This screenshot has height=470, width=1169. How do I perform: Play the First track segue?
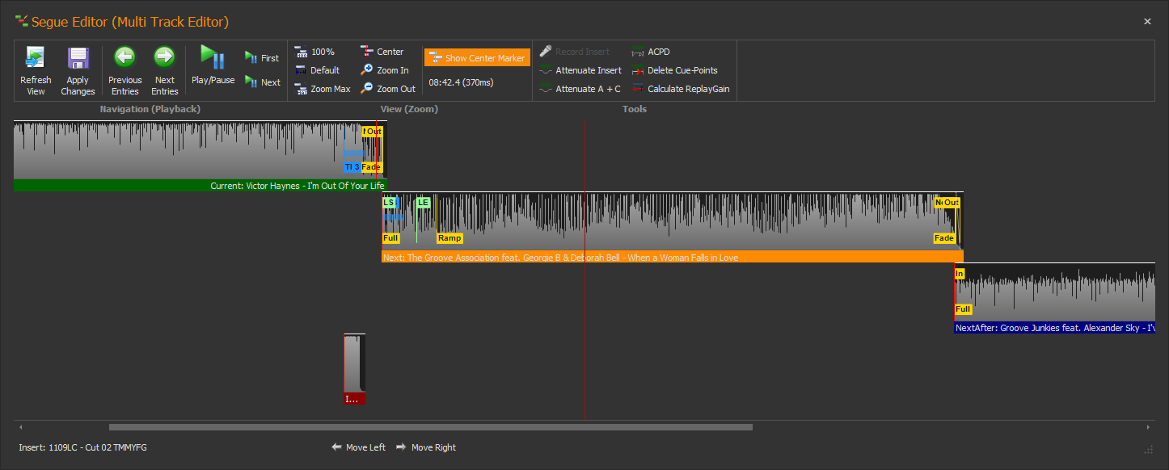tap(262, 58)
